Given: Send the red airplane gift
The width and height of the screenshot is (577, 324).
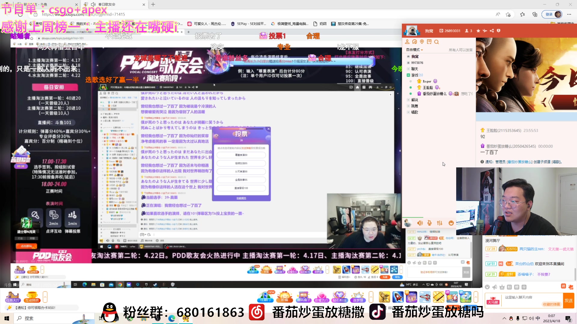Looking at the screenshot, I should (425, 297).
